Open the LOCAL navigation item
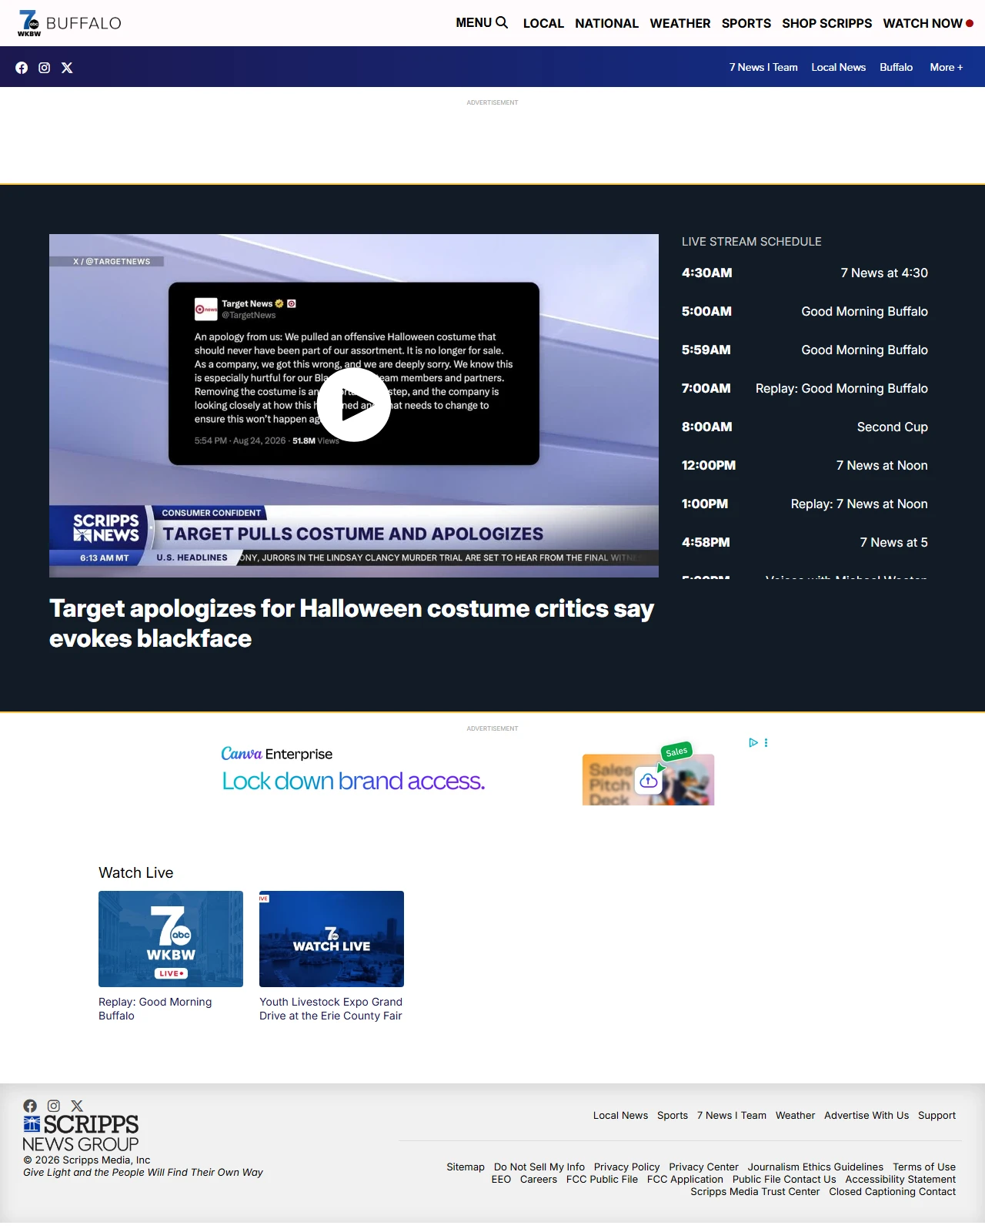 543,23
